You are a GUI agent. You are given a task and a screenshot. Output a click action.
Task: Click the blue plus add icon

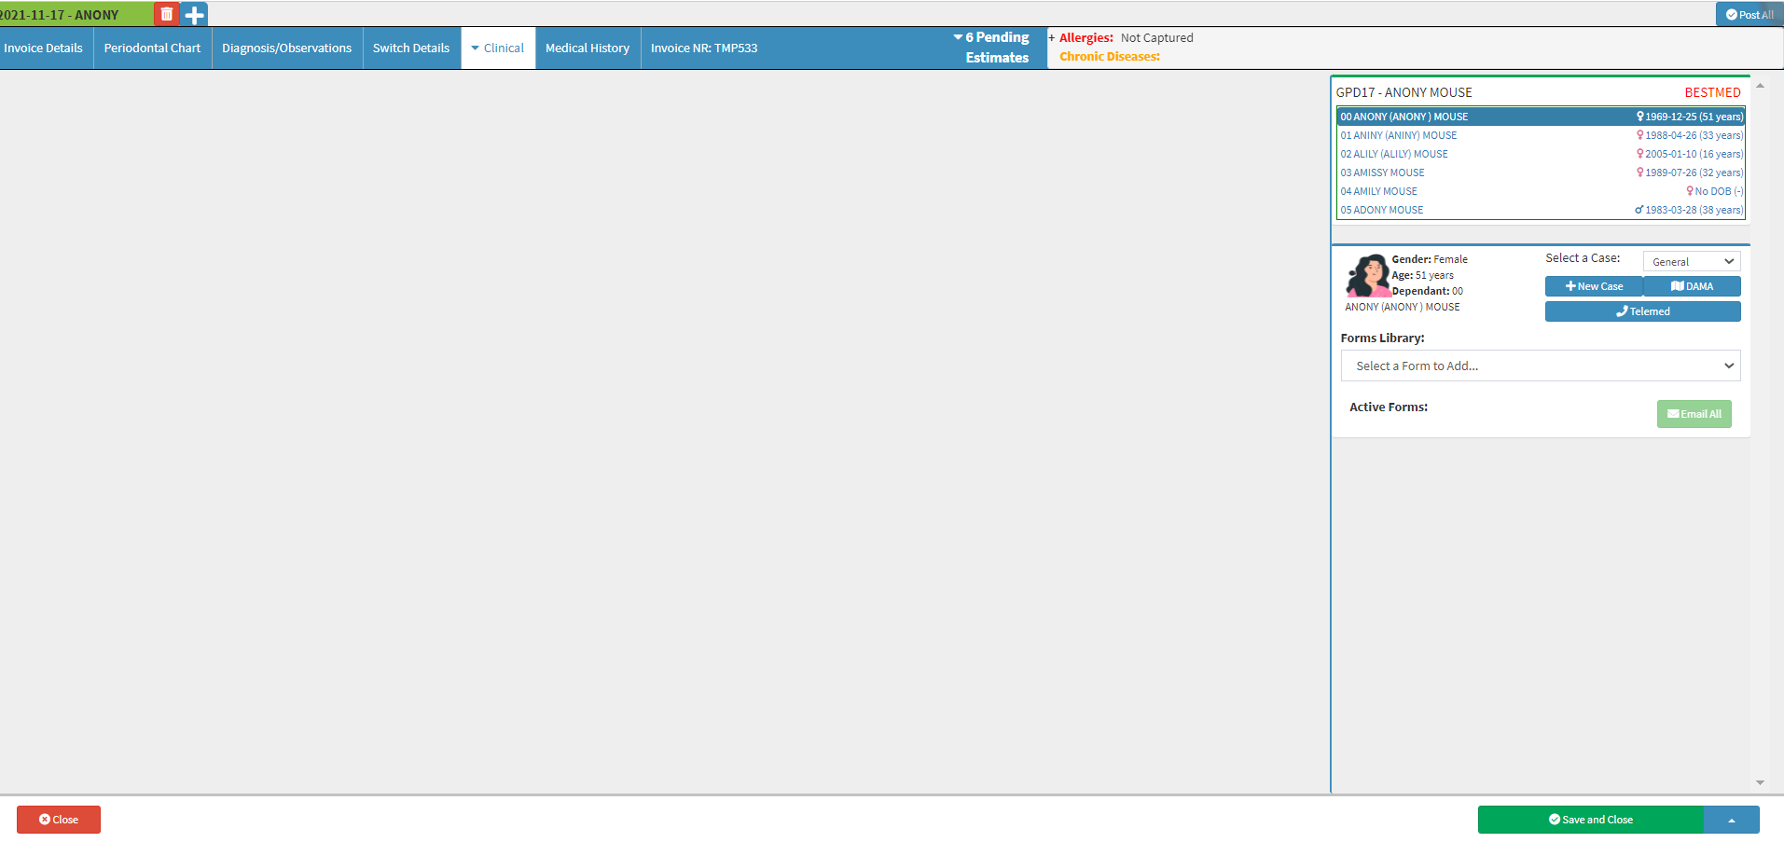[194, 14]
